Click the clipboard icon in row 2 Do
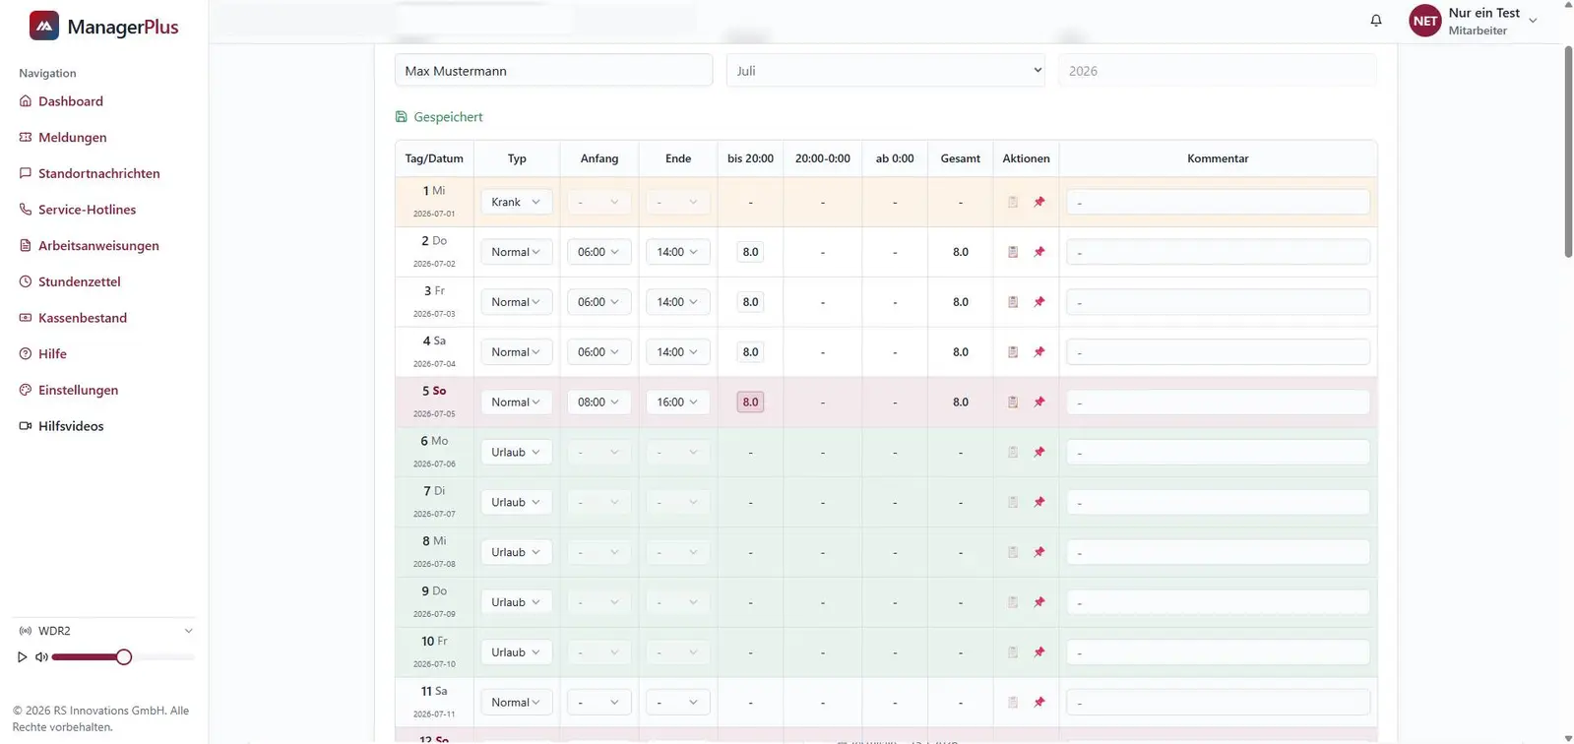Image resolution: width=1574 pixels, height=744 pixels. click(1013, 252)
